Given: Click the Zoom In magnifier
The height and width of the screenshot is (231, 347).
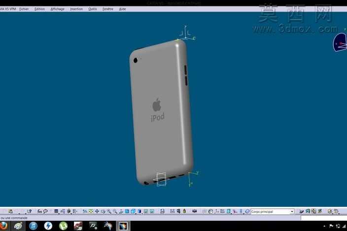Looking at the screenshot, I should (x=109, y=211).
